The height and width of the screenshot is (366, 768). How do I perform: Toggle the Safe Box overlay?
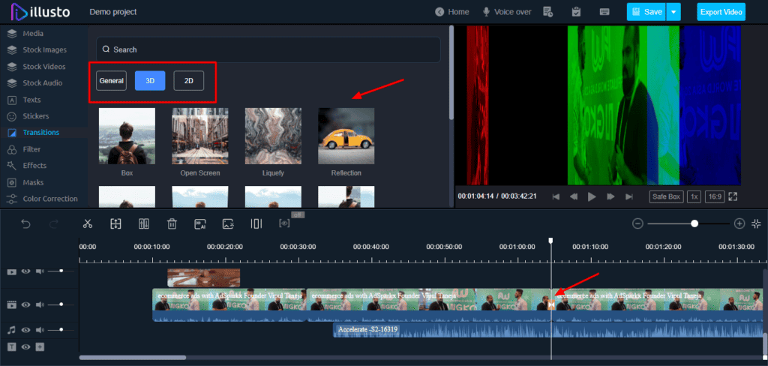pos(666,196)
